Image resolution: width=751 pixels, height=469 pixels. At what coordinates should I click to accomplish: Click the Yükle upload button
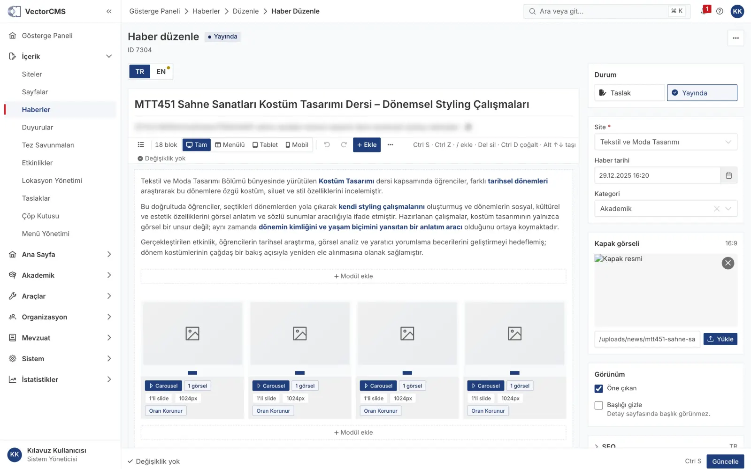(x=720, y=339)
